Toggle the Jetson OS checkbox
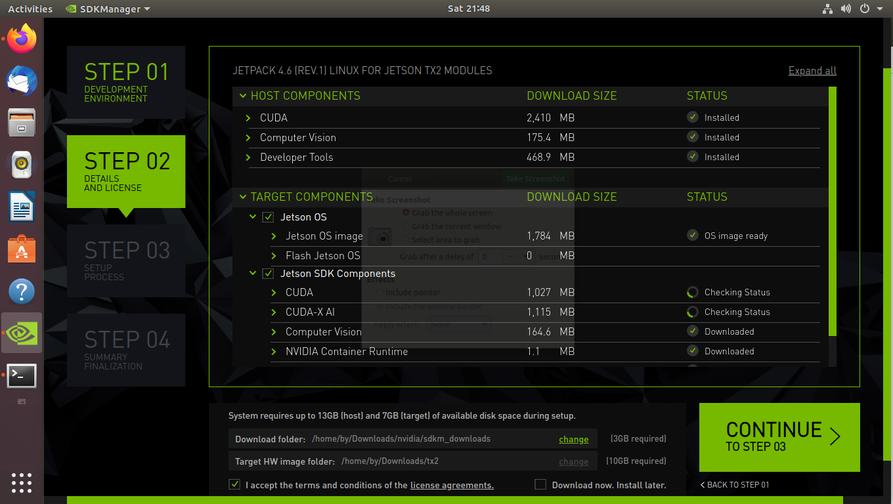Viewport: 893px width, 504px height. [268, 217]
